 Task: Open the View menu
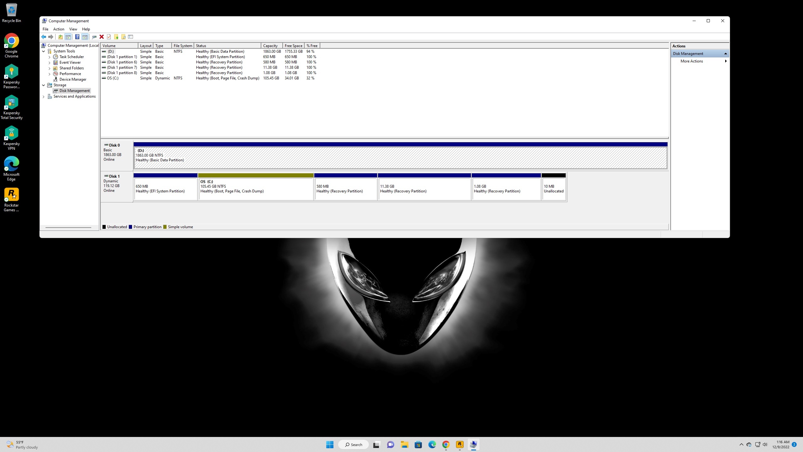[x=73, y=29]
